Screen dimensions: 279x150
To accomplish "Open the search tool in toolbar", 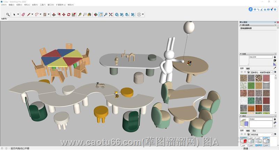I will coord(8,15).
